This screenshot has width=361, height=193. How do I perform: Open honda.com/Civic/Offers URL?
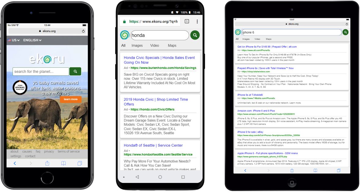(153, 109)
